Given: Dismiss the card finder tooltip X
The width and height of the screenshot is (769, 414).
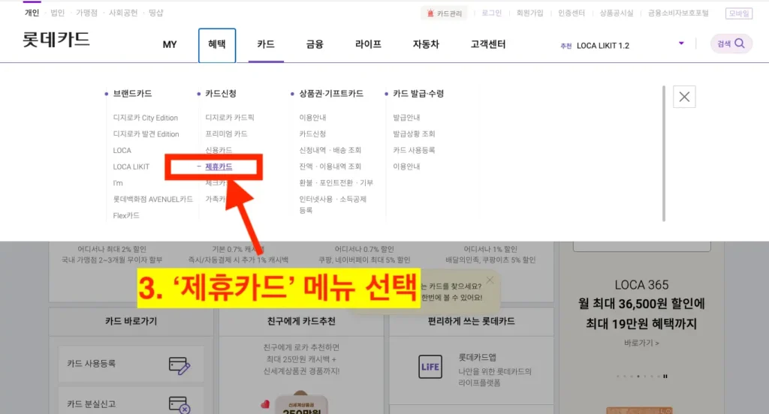Looking at the screenshot, I should [490, 280].
